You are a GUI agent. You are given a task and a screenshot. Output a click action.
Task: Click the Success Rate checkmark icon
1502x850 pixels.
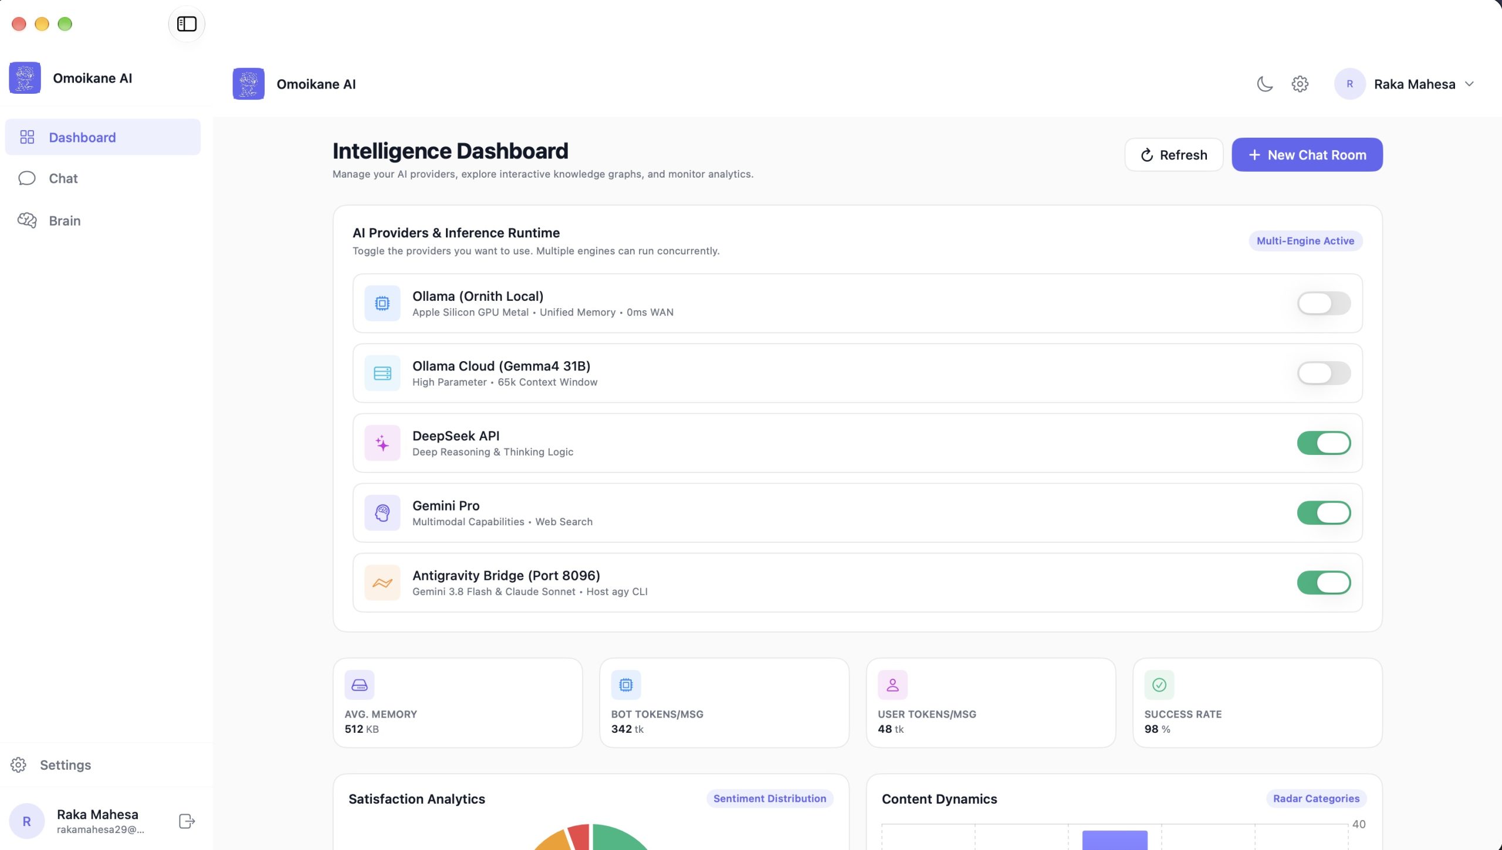pos(1159,685)
